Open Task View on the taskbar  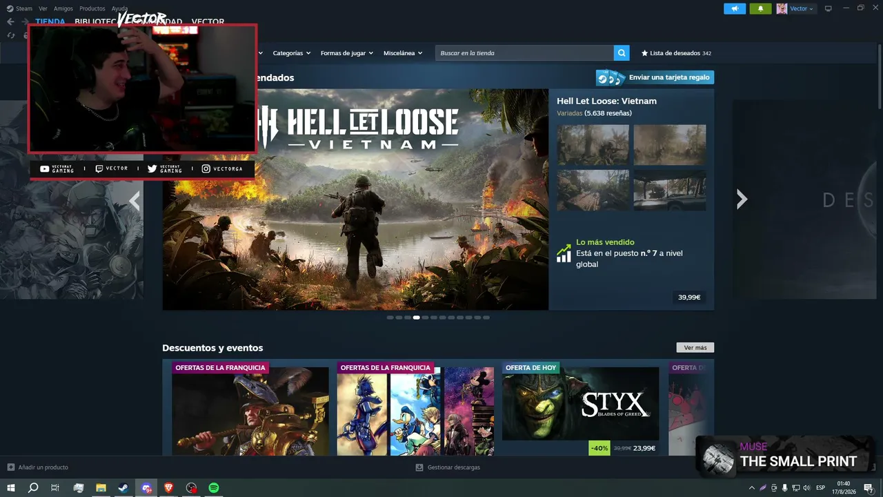point(55,488)
